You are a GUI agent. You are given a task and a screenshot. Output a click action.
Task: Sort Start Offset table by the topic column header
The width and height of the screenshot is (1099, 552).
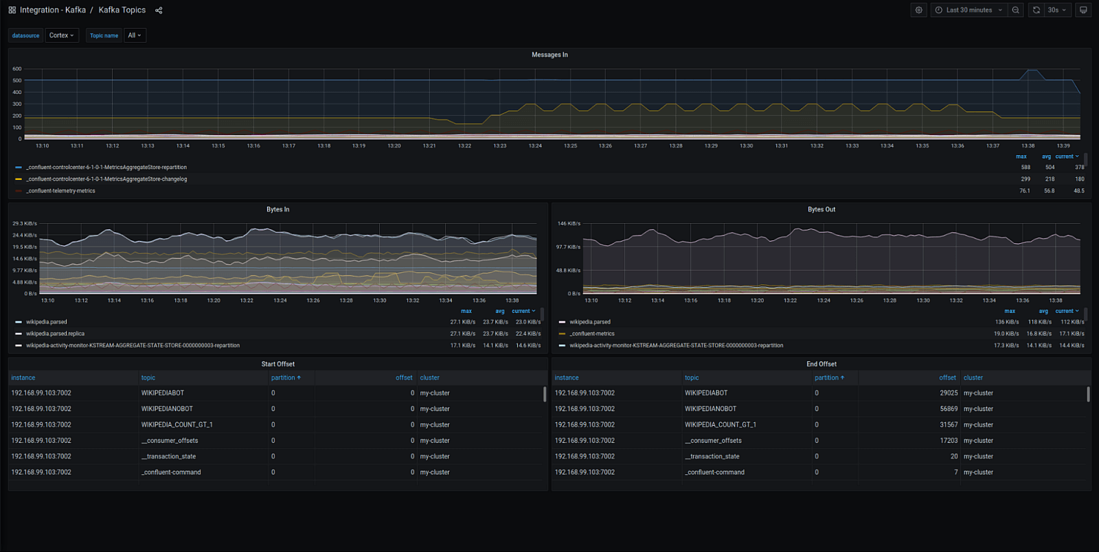coord(148,378)
